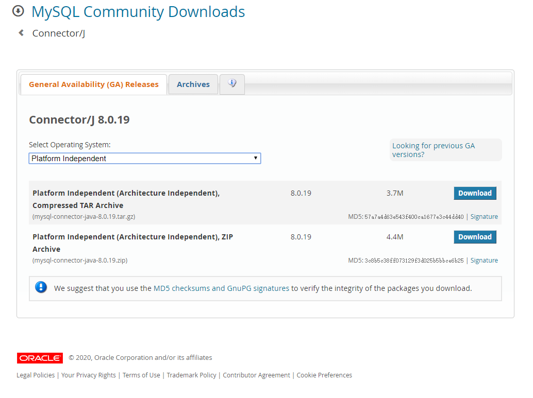
Task: Open Your Privacy Rights footer link
Action: [88, 375]
